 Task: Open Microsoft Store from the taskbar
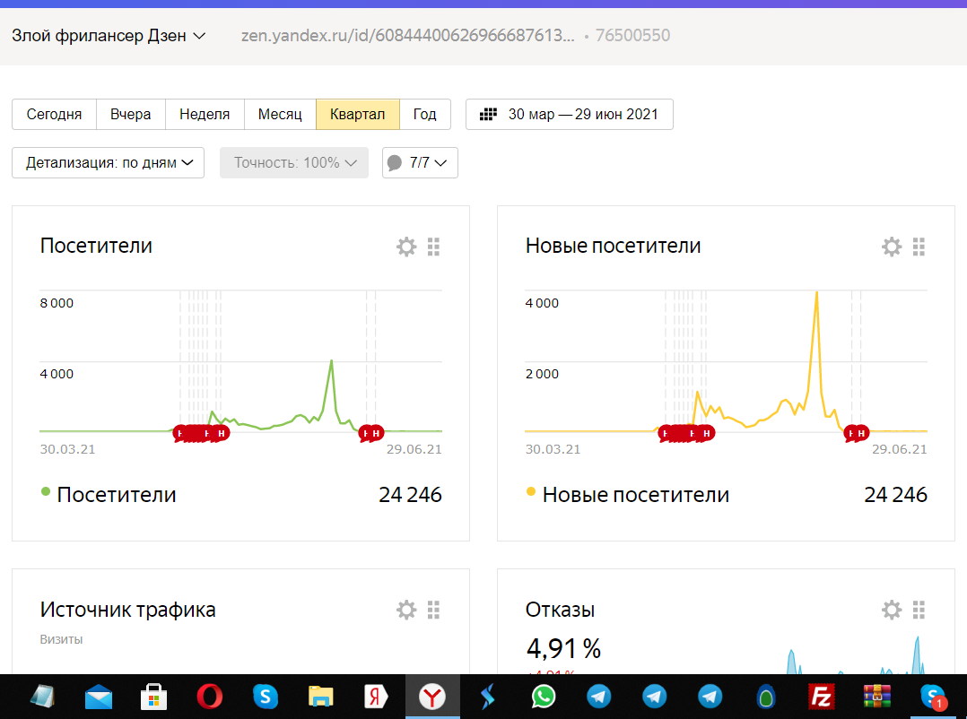154,697
